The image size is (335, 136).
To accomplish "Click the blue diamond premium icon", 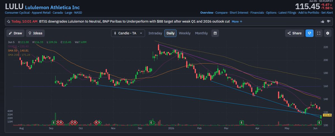I will tap(309, 33).
